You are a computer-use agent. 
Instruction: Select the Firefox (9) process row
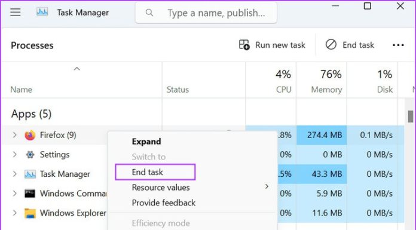point(58,135)
